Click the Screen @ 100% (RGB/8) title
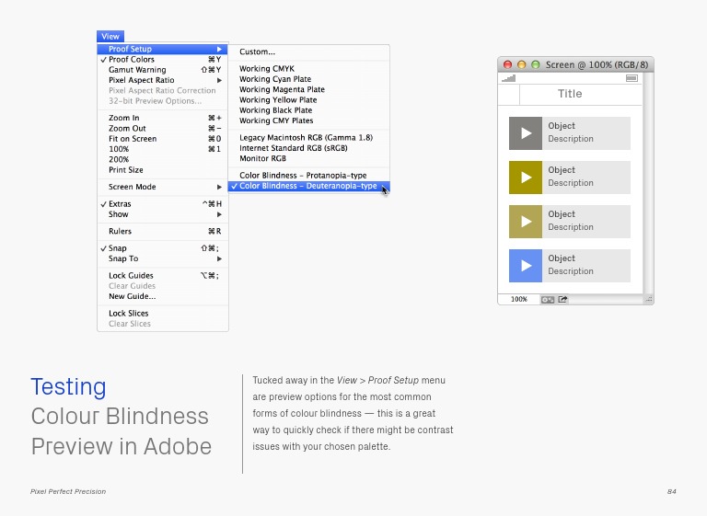 (597, 65)
